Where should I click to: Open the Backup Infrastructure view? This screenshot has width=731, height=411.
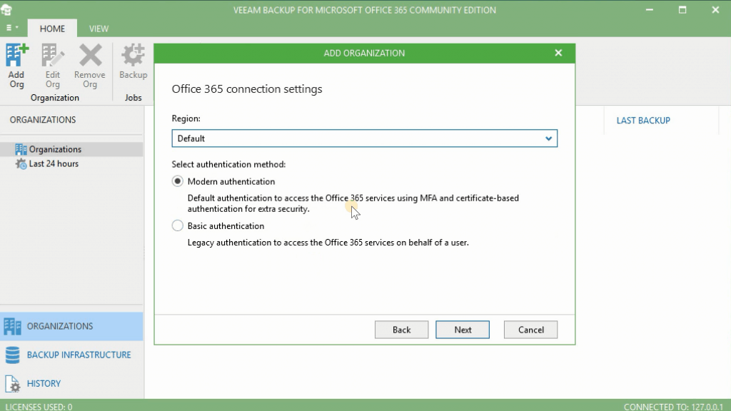coord(71,355)
